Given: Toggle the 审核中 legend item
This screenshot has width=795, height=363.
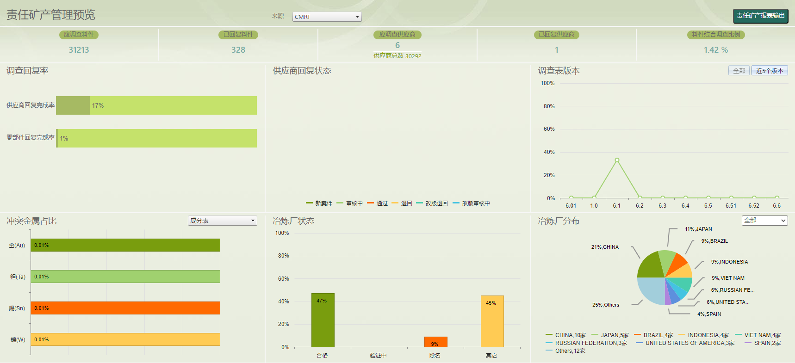Looking at the screenshot, I should tap(350, 203).
